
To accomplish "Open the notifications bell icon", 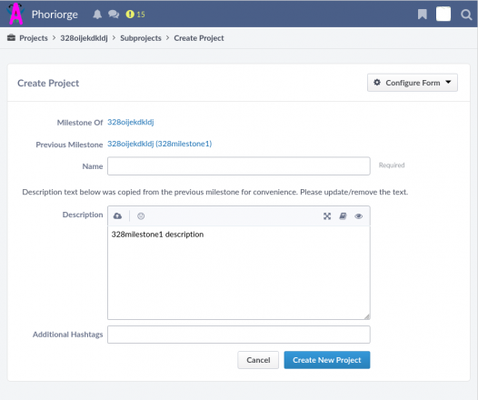I will pos(97,15).
